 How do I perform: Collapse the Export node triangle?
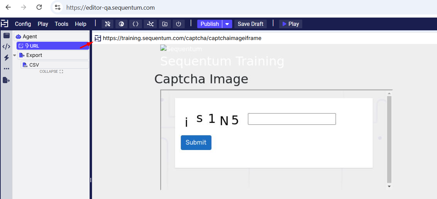click(14, 55)
